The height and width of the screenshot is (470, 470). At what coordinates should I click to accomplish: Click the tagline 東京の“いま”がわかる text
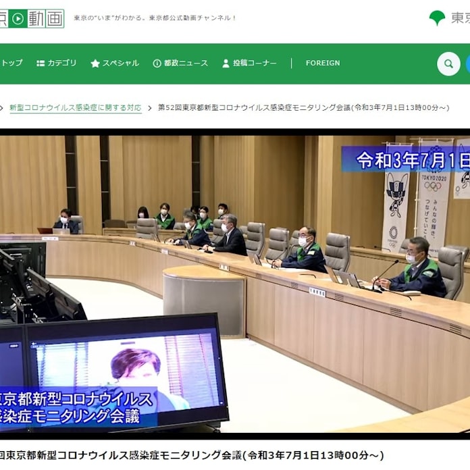[155, 18]
